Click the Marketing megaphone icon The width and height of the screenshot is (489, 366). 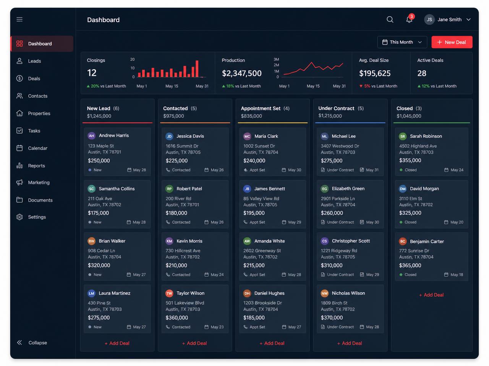(19, 183)
